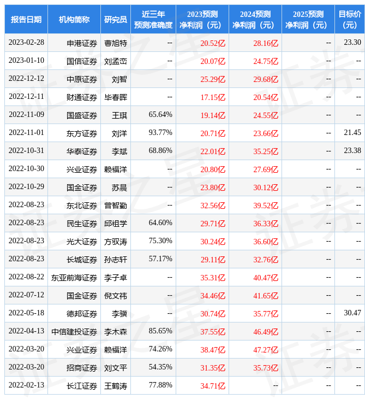This screenshot has height=399, width=365.
Task: Click researcher 刘孟峦
Action: pos(116,61)
